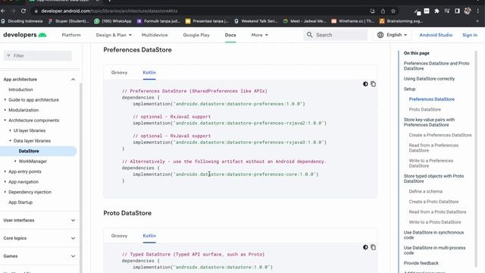Expand the Modularization tree item
This screenshot has height=273, width=485.
[5, 110]
